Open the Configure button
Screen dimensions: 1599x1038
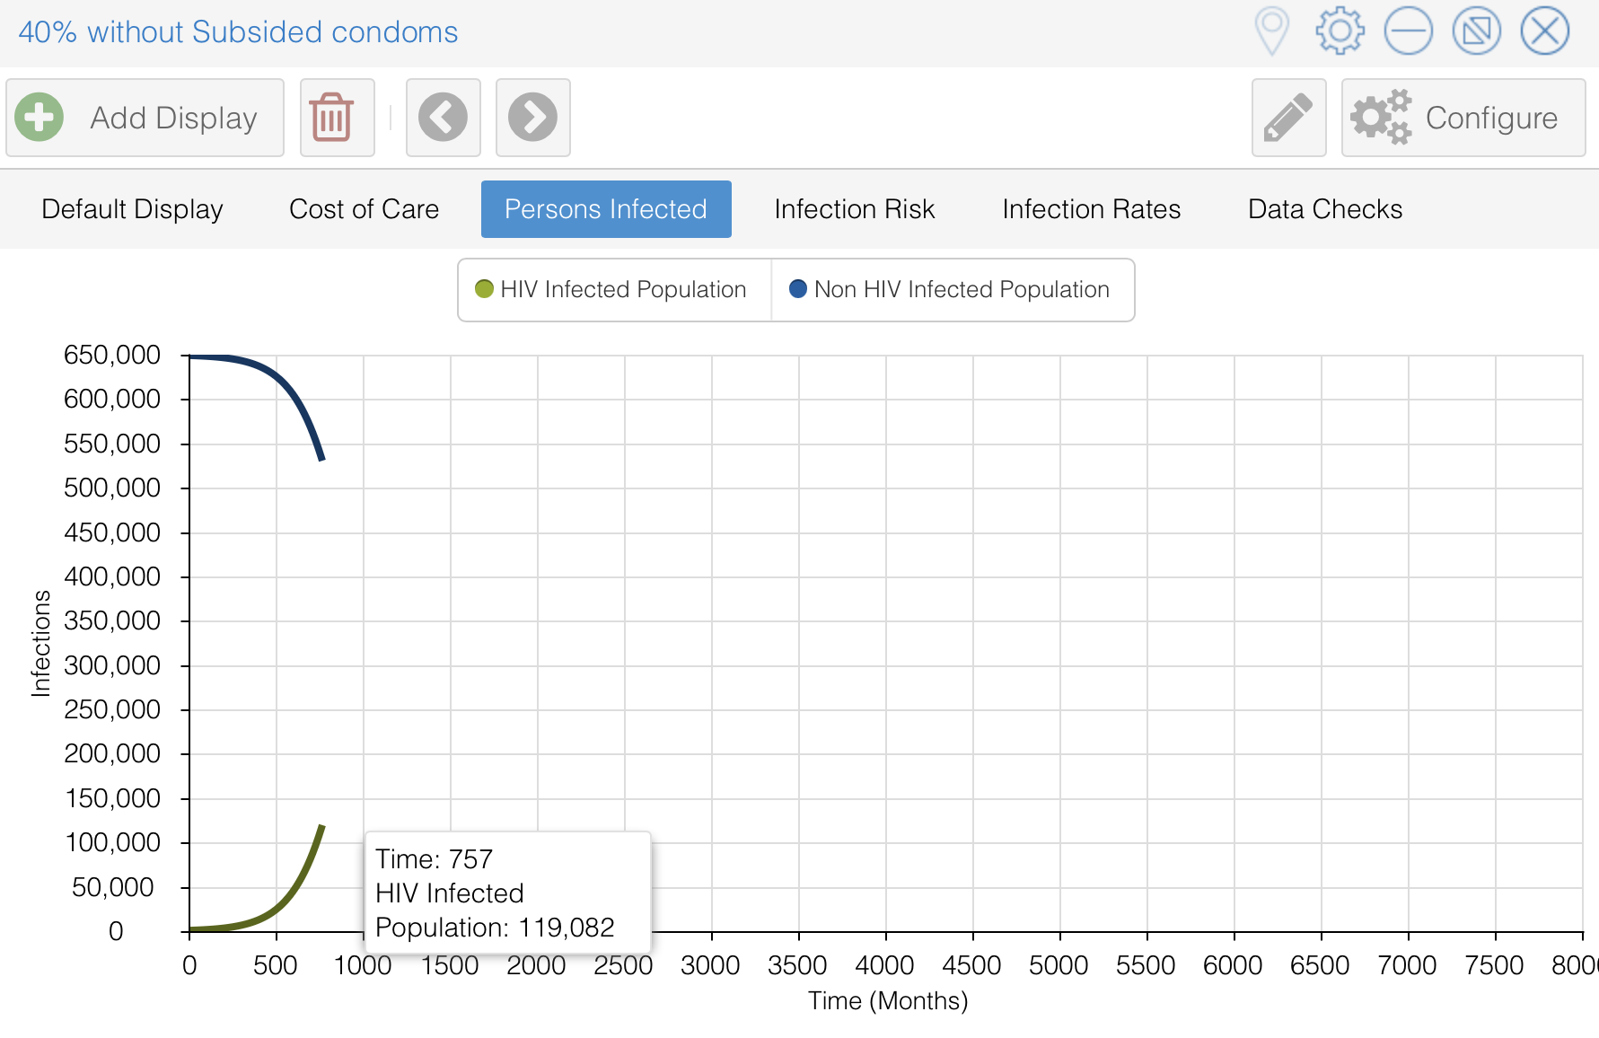pyautogui.click(x=1463, y=118)
